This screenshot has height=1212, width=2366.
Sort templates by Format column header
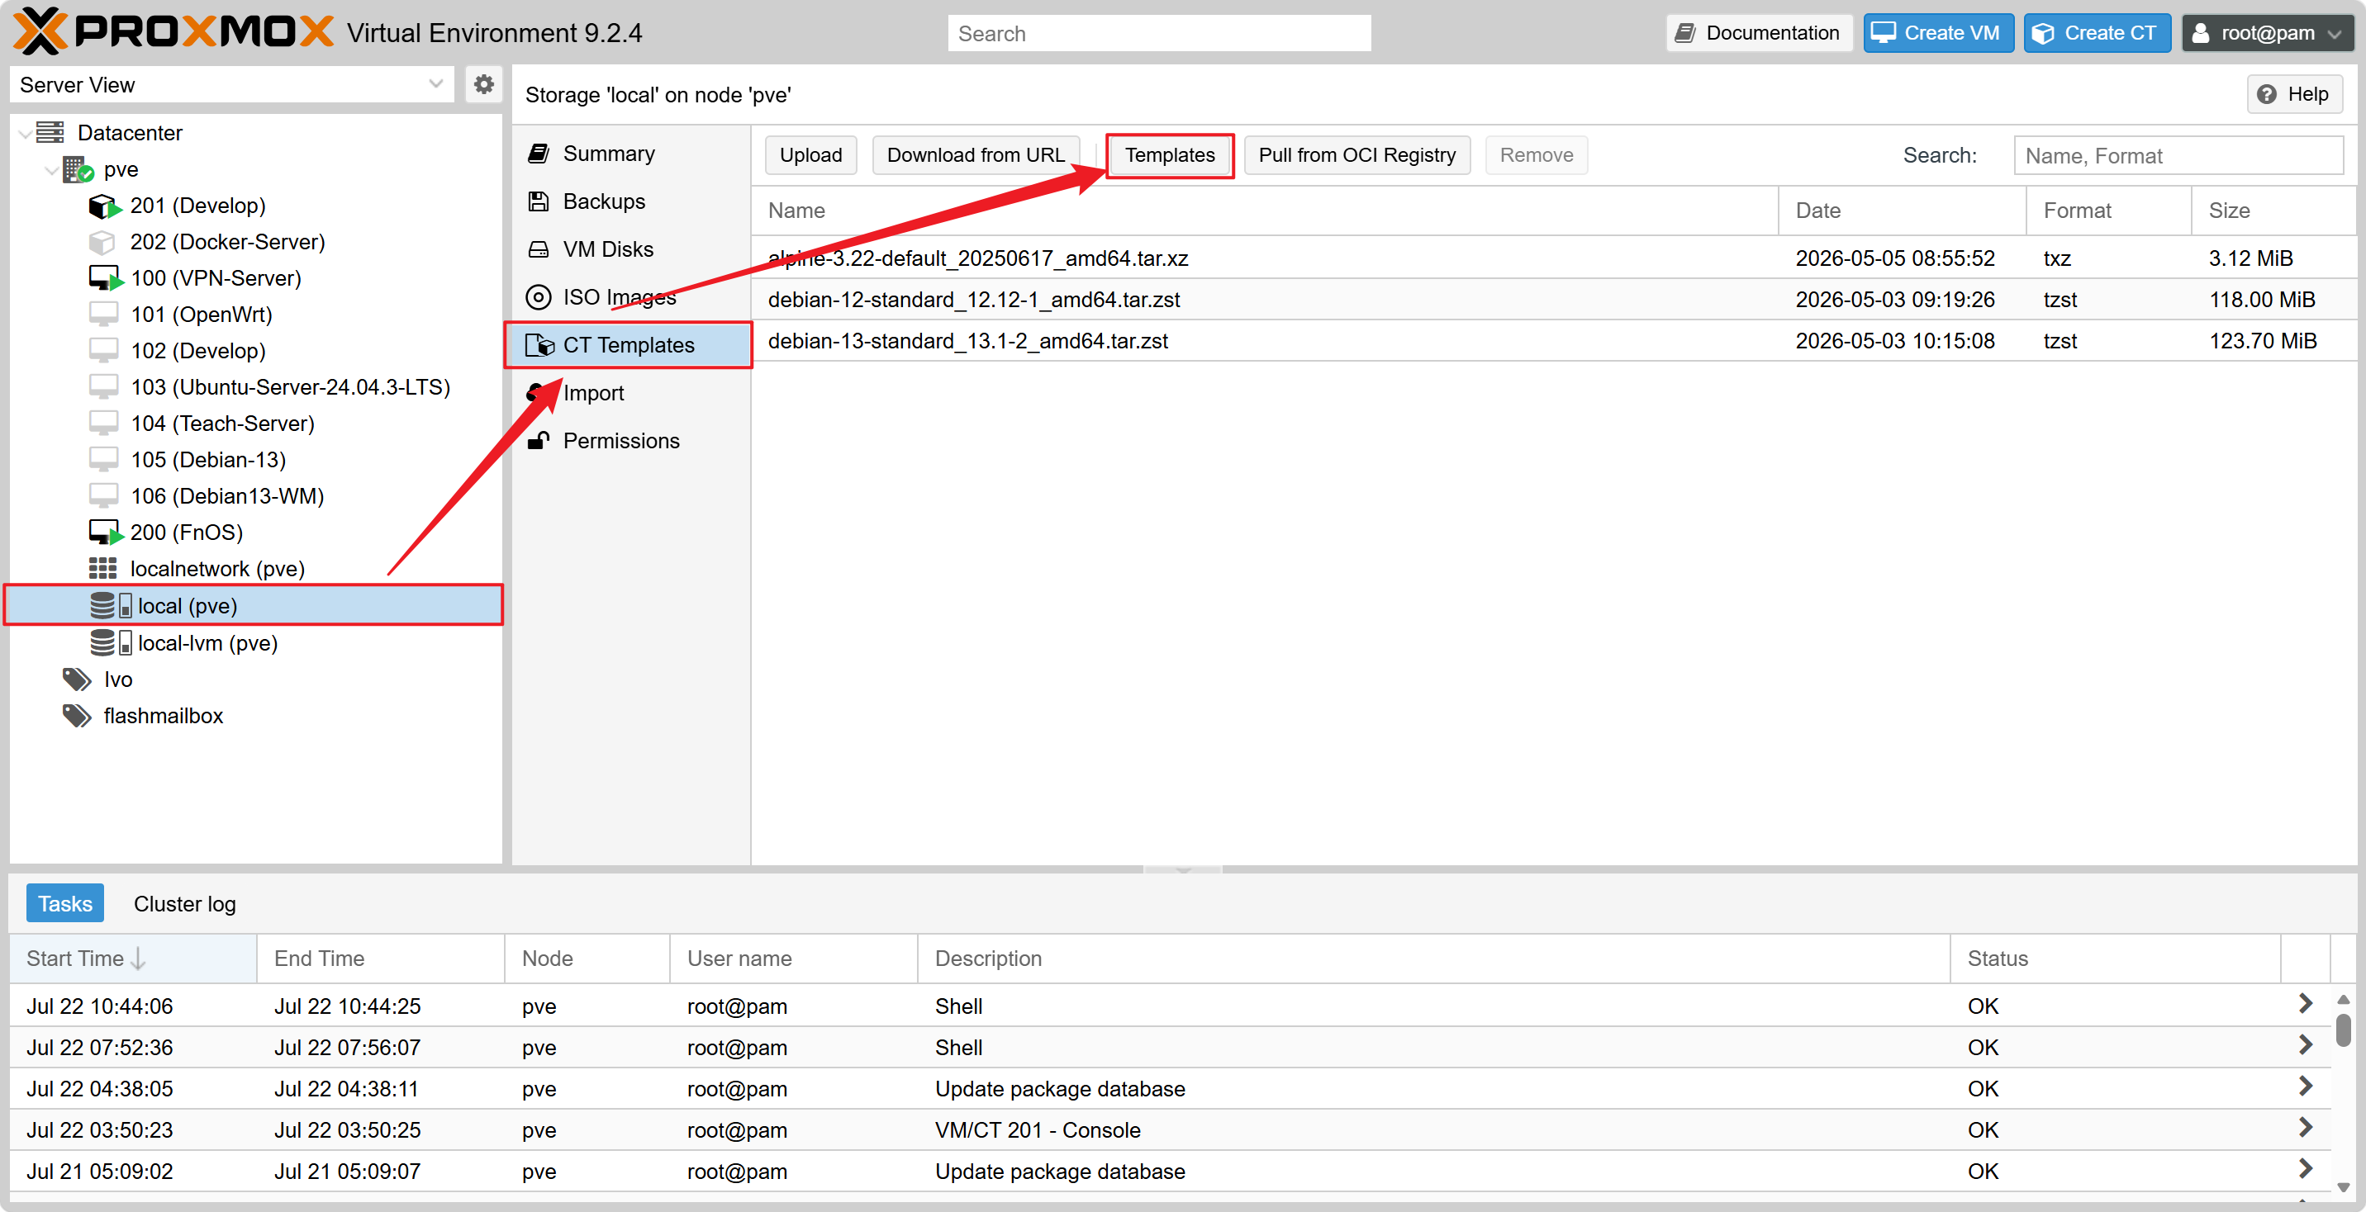[2109, 211]
